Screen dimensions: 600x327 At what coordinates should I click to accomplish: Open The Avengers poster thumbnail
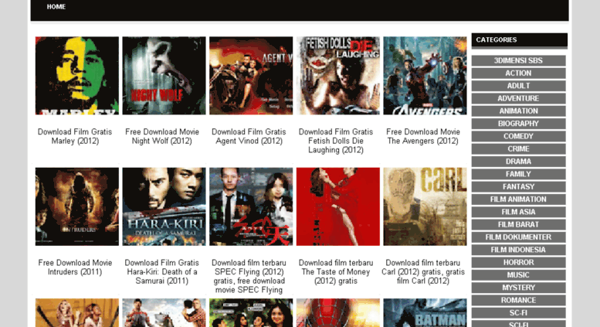coord(425,76)
